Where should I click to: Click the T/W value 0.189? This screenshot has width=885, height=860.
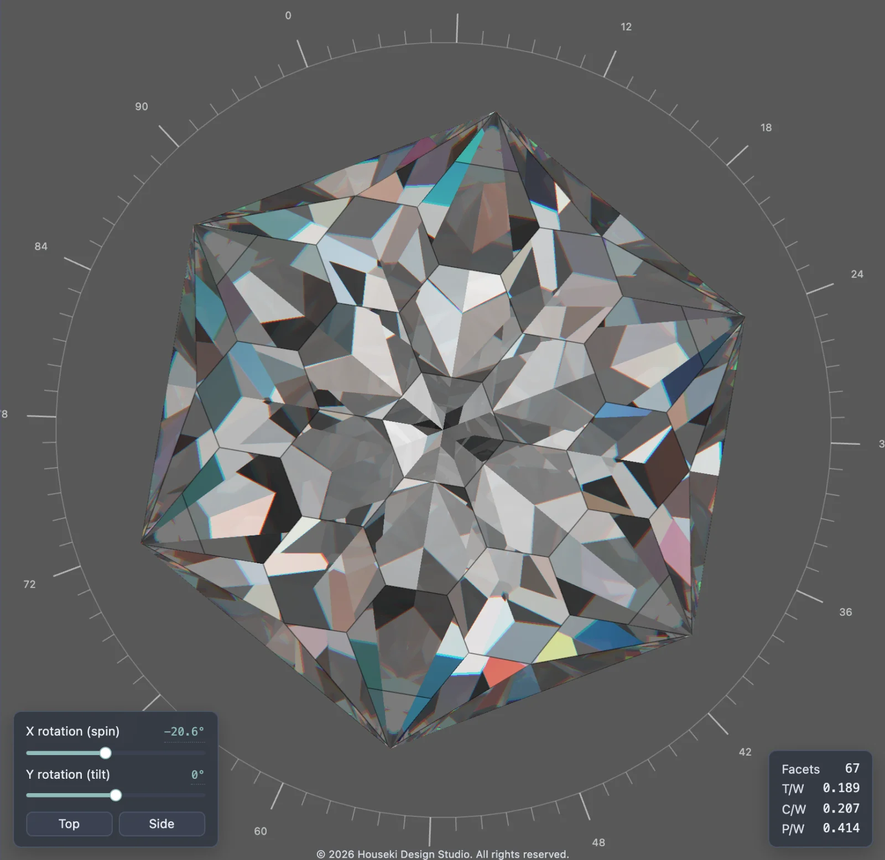tap(841, 788)
